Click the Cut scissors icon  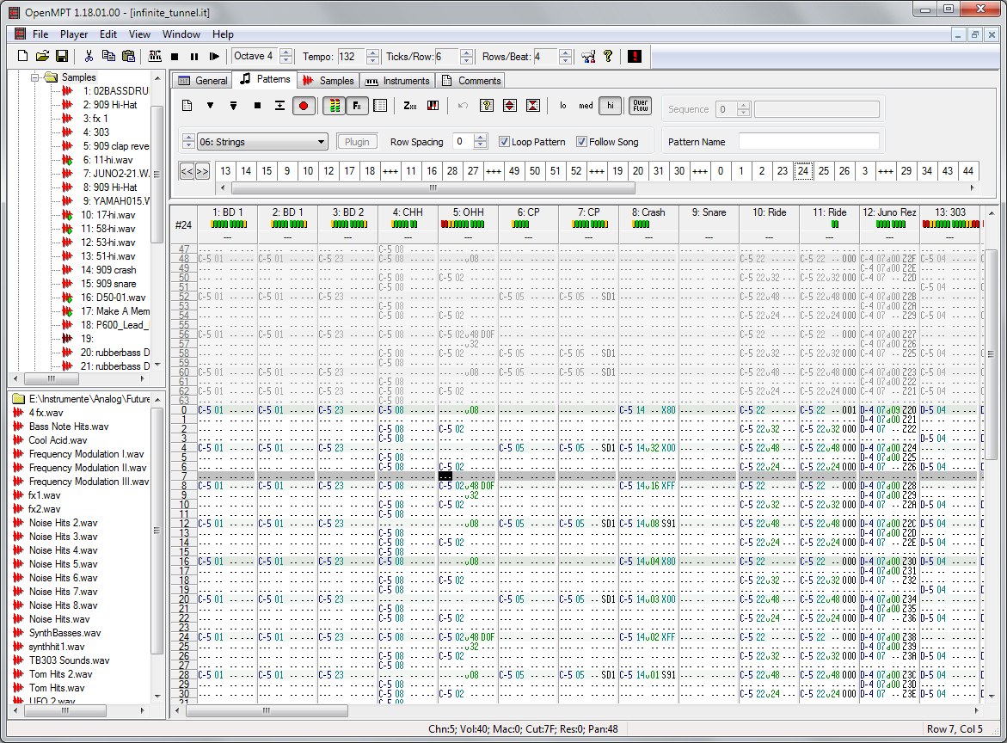click(88, 57)
